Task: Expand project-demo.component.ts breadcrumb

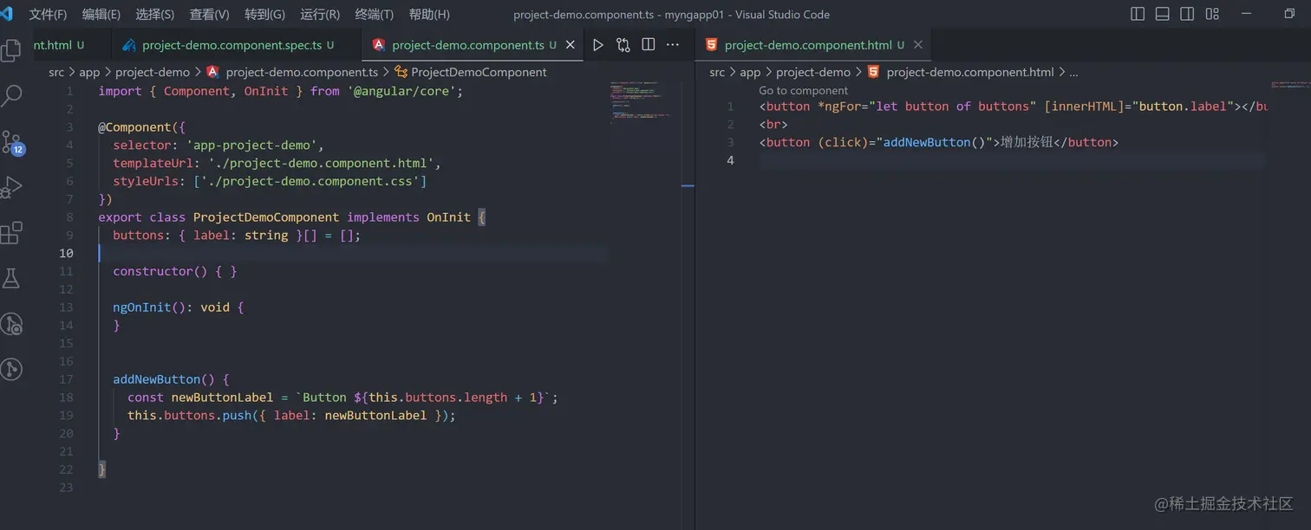Action: click(302, 72)
